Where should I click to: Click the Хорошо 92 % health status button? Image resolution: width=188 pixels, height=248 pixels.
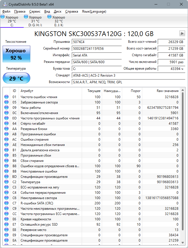(x=16, y=54)
